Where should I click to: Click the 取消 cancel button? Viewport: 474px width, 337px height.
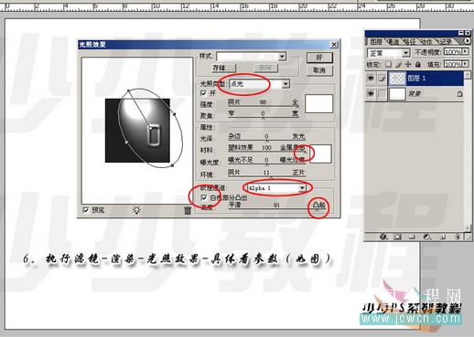click(x=319, y=70)
